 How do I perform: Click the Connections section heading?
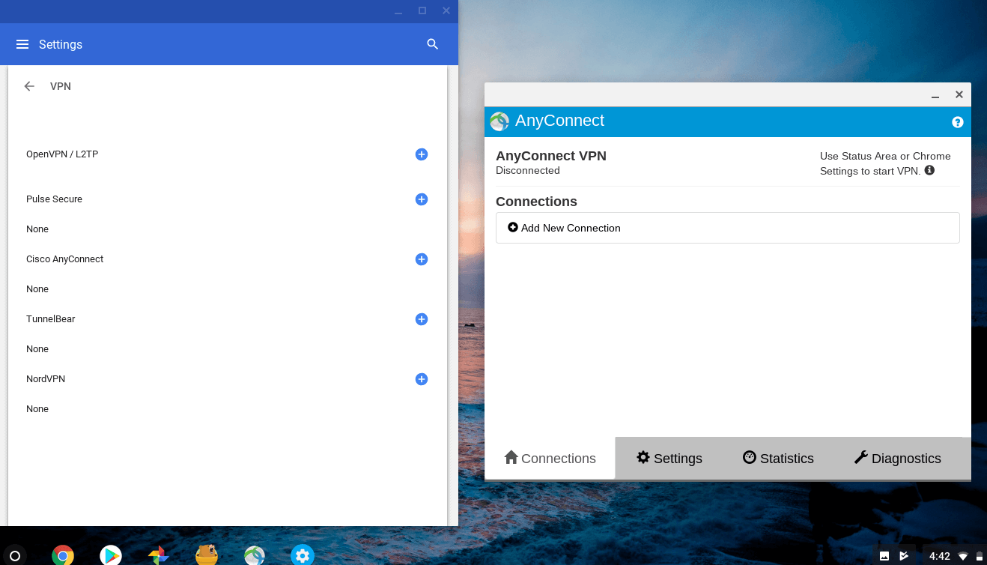536,202
